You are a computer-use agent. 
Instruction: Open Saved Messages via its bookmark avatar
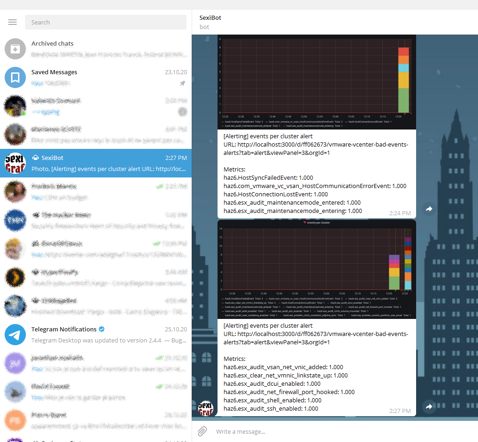coord(15,77)
